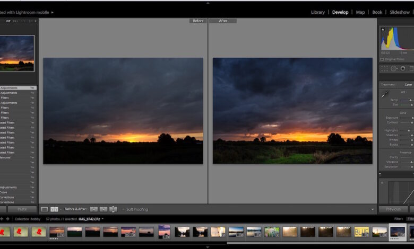Expand the IMG_8742.CR2 filename source dropdown

click(102, 219)
